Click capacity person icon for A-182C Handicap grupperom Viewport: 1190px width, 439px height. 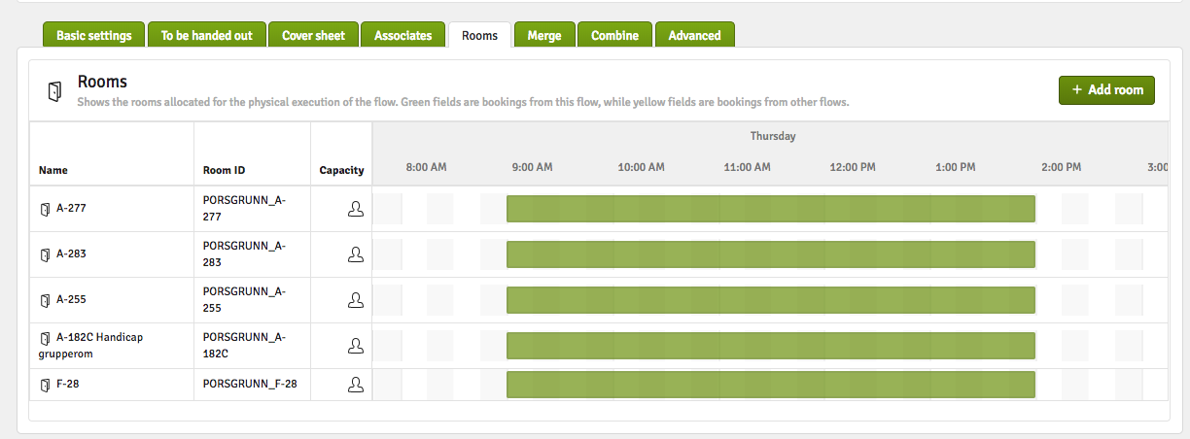356,346
